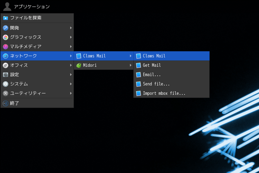Choose 終了 to exit session

(37, 103)
